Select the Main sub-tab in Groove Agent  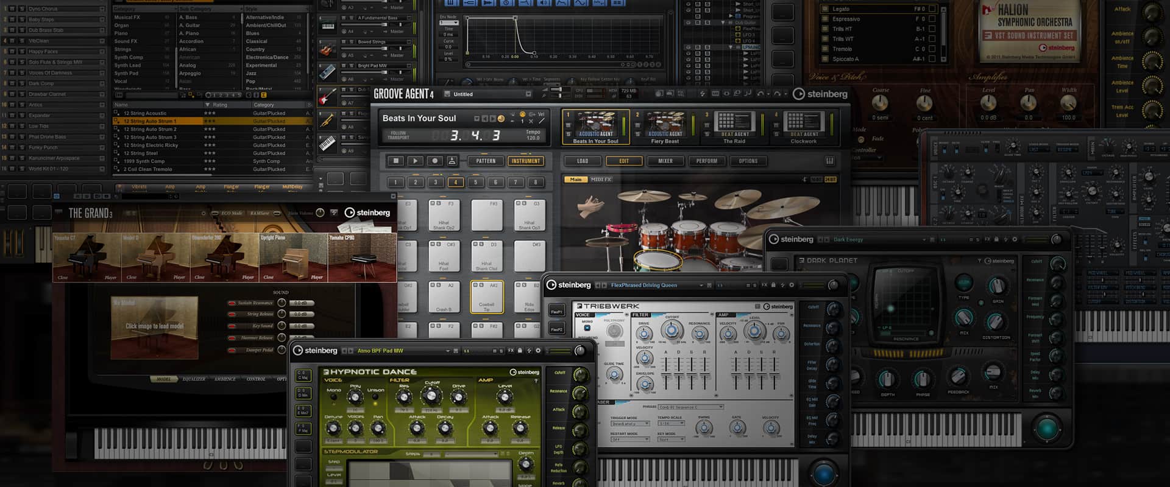click(x=576, y=180)
